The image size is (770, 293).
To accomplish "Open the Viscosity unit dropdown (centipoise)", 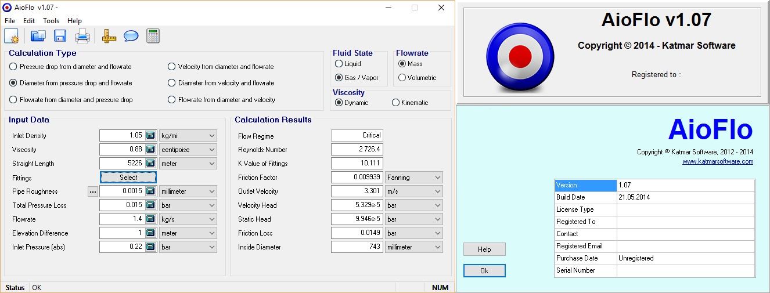I will 188,150.
